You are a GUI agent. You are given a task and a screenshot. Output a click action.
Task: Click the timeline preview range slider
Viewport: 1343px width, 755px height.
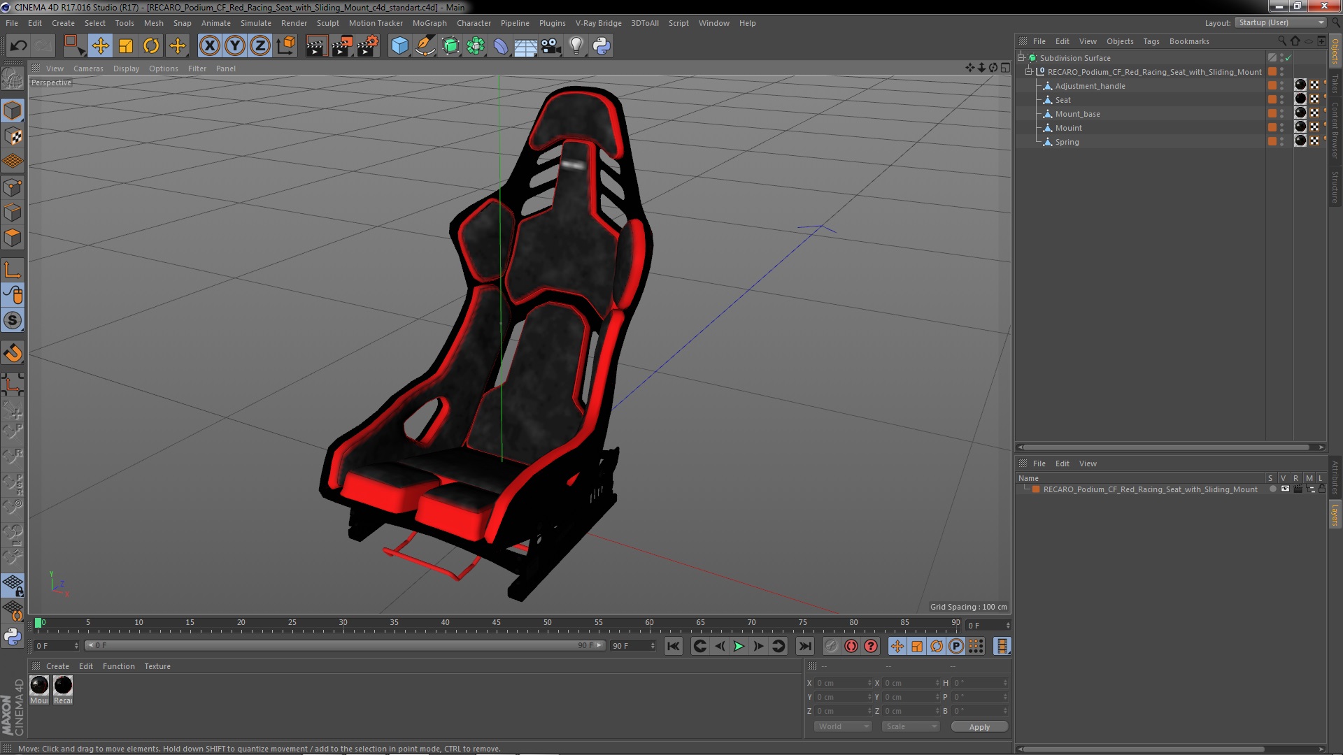(x=345, y=645)
